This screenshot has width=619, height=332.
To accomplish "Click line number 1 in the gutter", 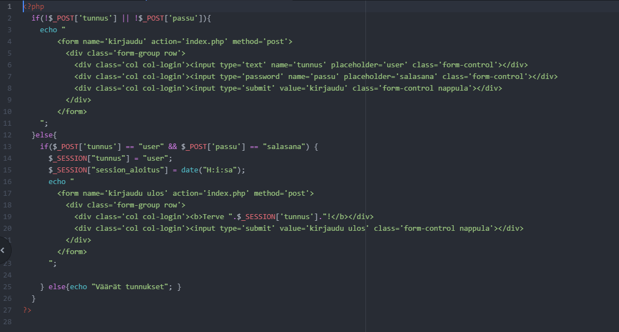I will pos(9,6).
